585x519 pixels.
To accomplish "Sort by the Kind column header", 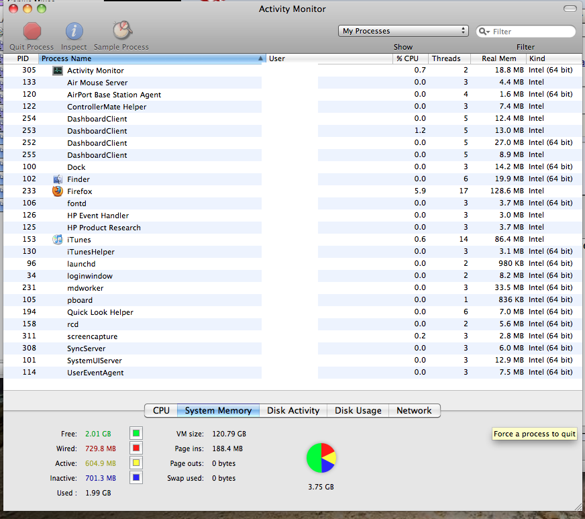I will pyautogui.click(x=553, y=58).
